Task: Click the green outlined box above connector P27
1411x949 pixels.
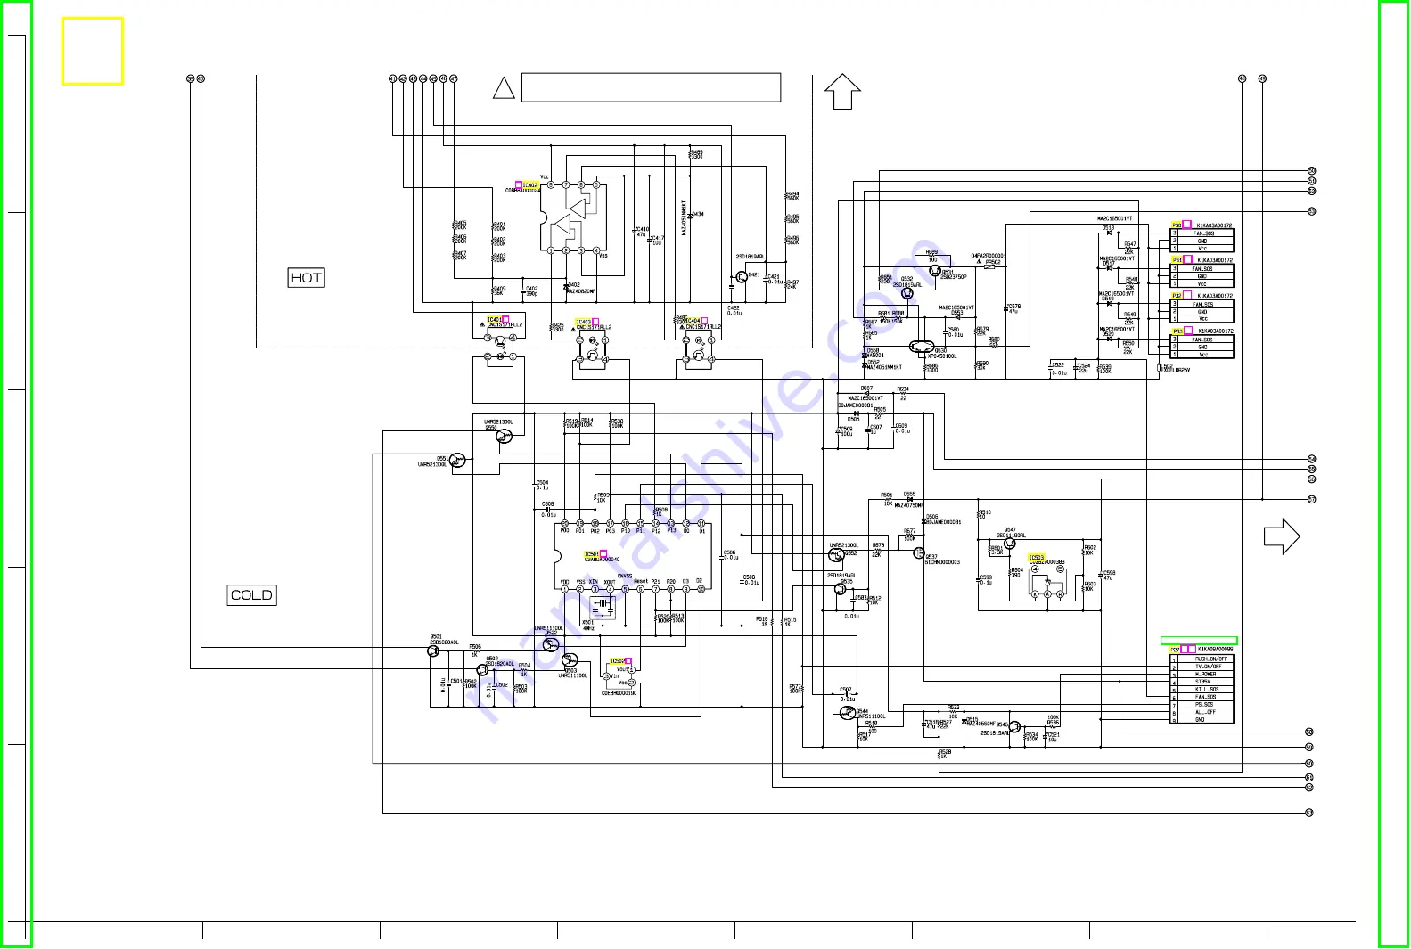Action: pyautogui.click(x=1199, y=640)
